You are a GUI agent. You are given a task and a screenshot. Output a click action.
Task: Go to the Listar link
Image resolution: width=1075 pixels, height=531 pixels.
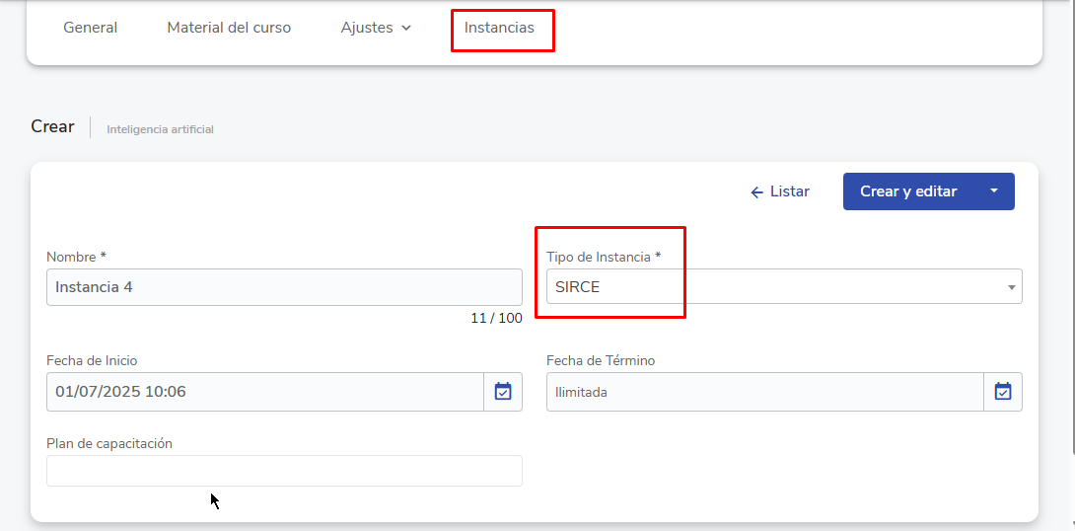(789, 191)
